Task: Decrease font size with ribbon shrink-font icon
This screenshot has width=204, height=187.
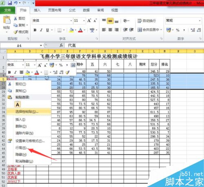Action: 95,21
